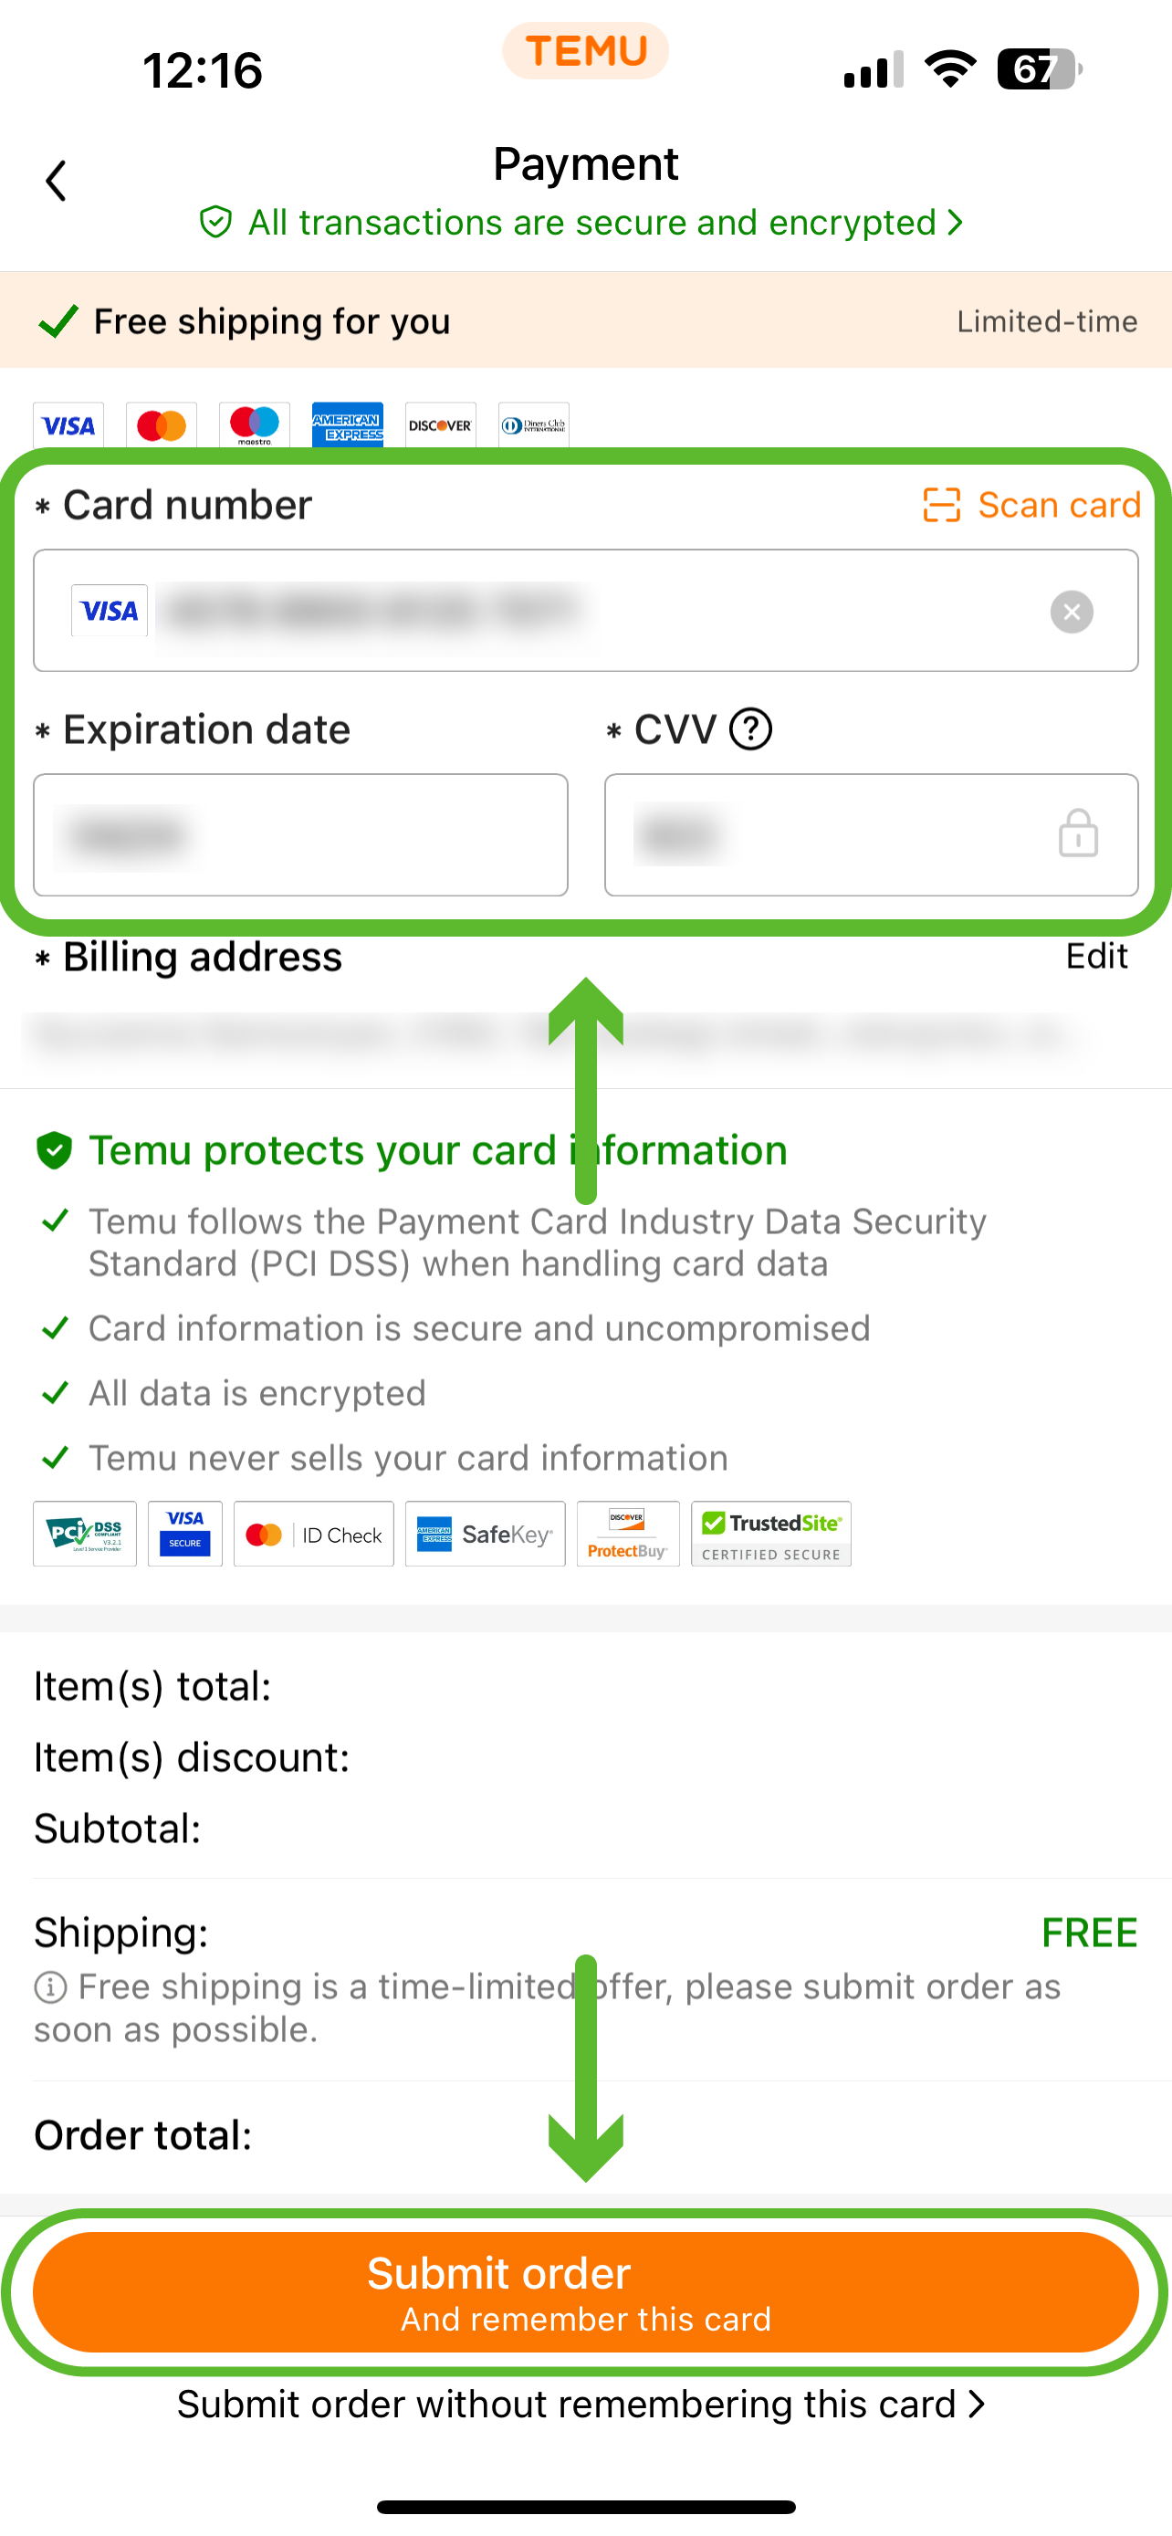The width and height of the screenshot is (1172, 2536).
Task: Tap the TrustedSite Certified Secure badge
Action: (x=770, y=1533)
